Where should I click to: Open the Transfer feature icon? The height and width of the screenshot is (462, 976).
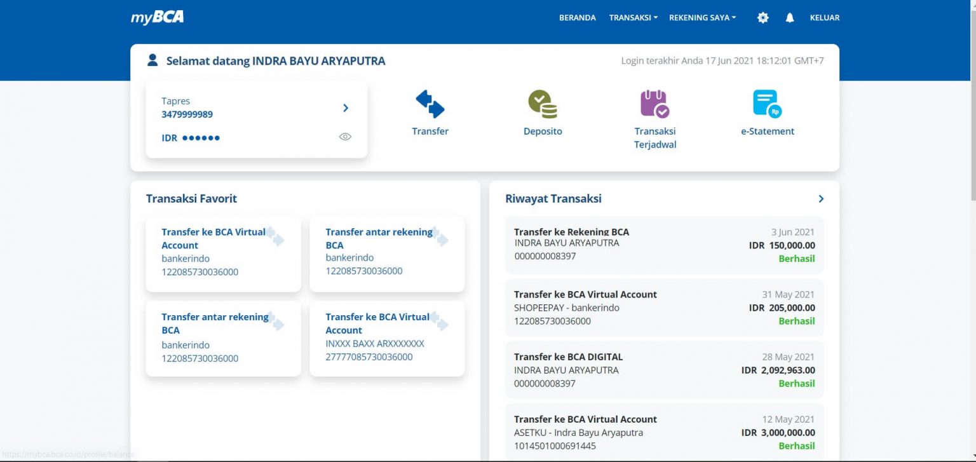[430, 111]
